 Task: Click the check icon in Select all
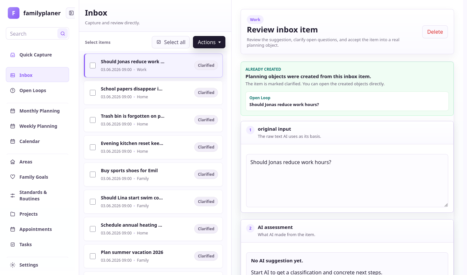pos(159,42)
